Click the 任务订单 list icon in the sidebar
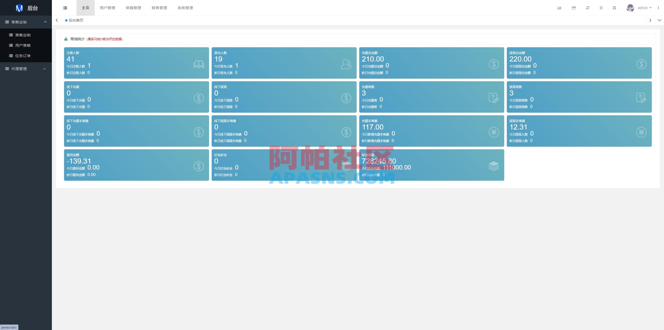Viewport: 664px width, 330px height. pos(11,56)
